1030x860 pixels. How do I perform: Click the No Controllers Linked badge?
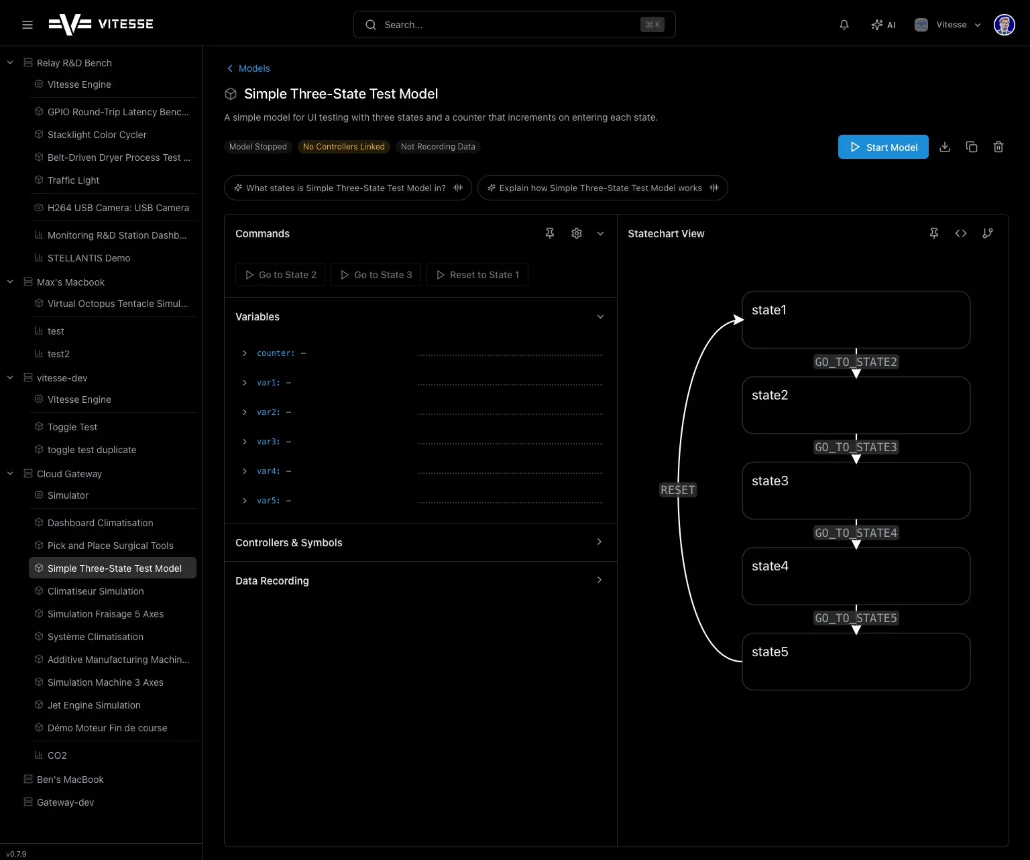(x=344, y=147)
